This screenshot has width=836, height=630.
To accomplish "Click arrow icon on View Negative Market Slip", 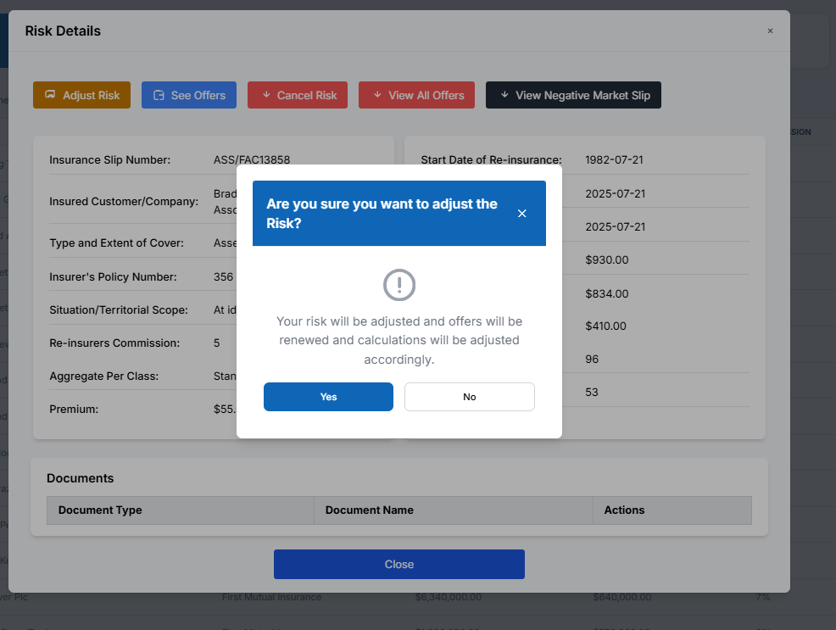I will click(x=504, y=95).
